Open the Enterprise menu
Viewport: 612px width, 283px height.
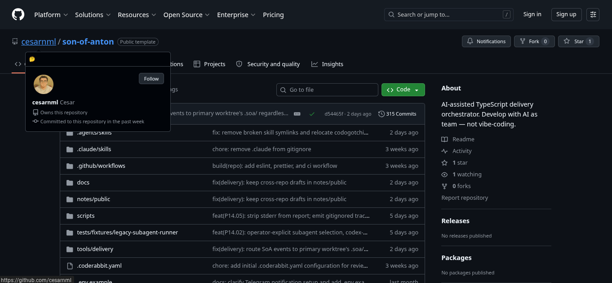coord(236,14)
